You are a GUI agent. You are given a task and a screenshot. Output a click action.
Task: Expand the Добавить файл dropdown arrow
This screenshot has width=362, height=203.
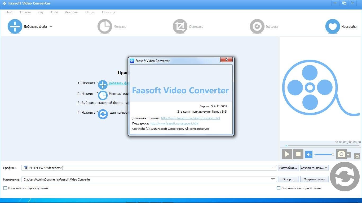tap(51, 26)
